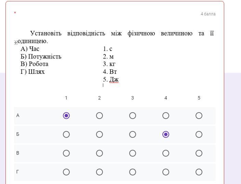Select option 3 for row А
The width and height of the screenshot is (241, 184).
(133, 116)
